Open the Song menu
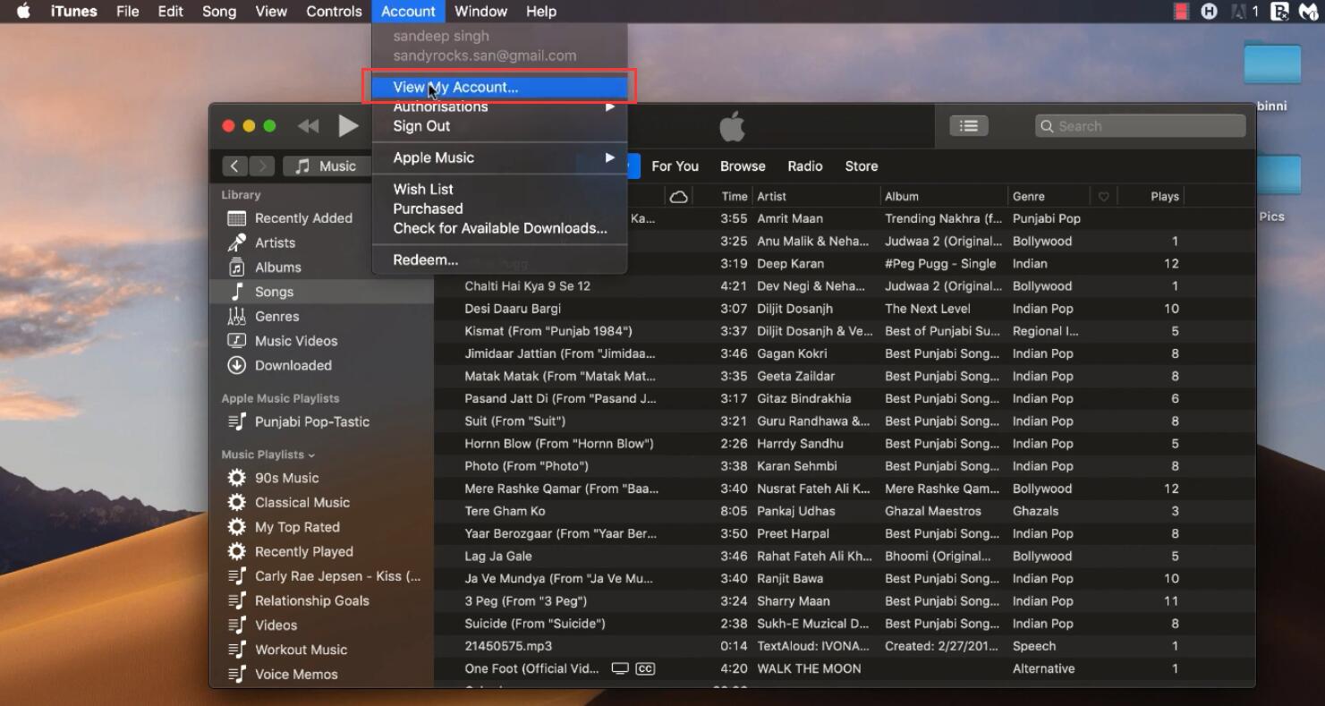1325x706 pixels. (x=219, y=11)
